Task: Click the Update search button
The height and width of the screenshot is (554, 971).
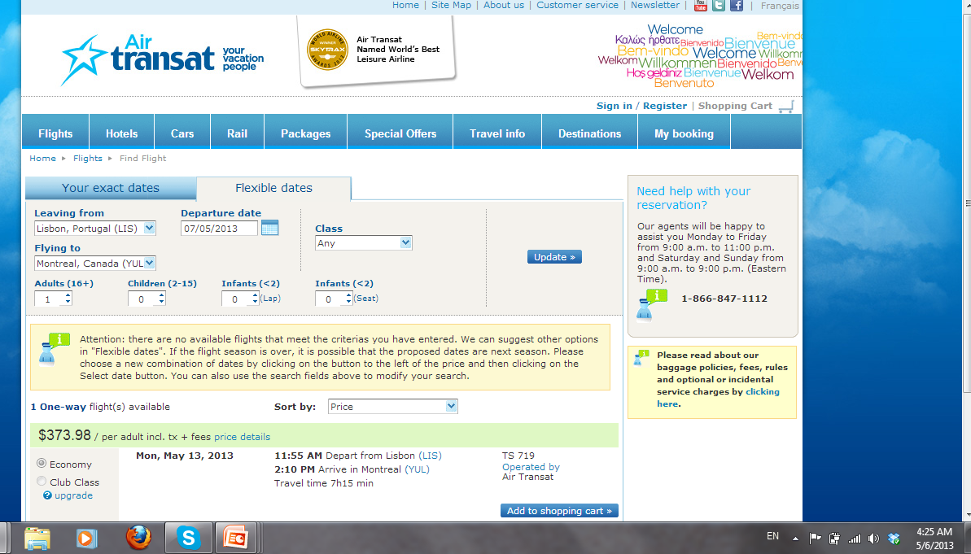Action: click(x=554, y=257)
